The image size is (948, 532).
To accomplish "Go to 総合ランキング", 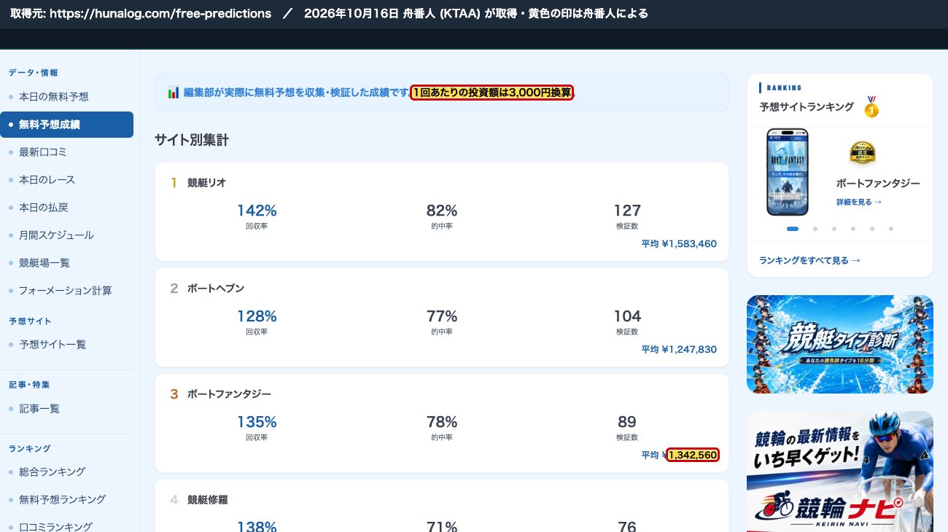I will 52,472.
